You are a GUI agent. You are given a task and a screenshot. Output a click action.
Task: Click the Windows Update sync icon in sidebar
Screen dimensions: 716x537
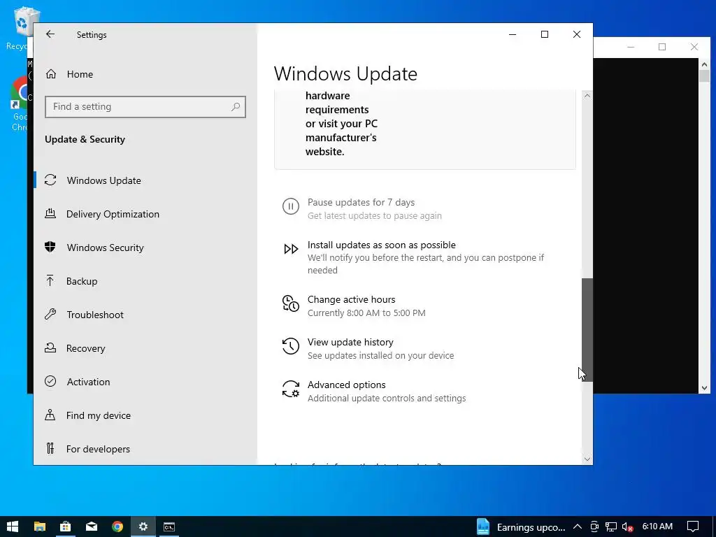click(50, 180)
